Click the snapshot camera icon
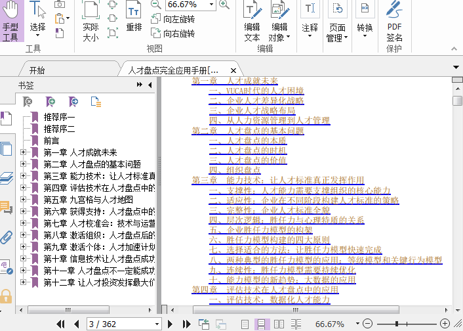463x331 pixels. point(60,4)
